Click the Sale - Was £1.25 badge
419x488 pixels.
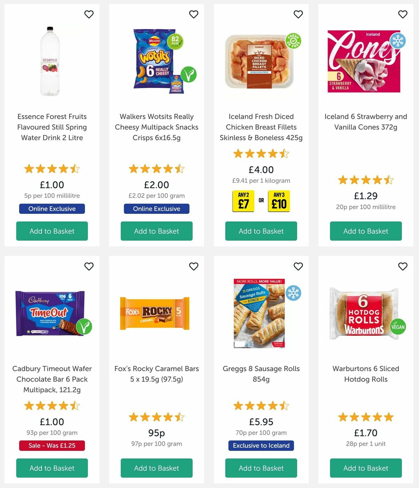(52, 446)
